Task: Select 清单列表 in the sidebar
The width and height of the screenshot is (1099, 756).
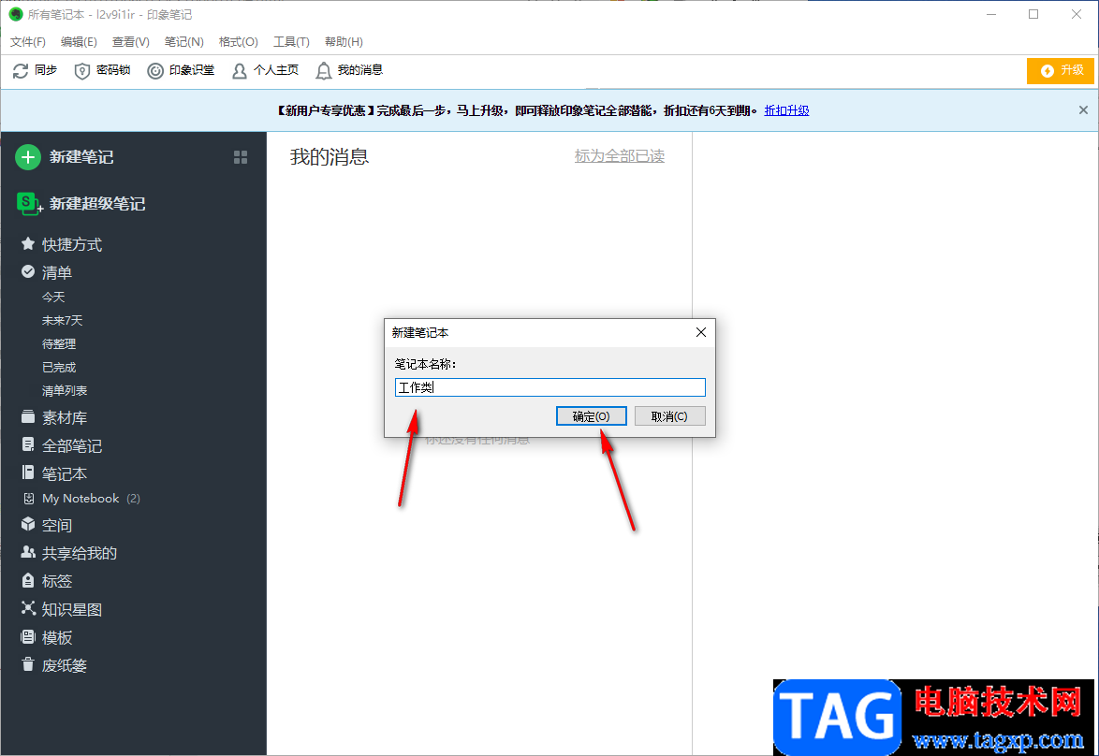Action: 65,390
